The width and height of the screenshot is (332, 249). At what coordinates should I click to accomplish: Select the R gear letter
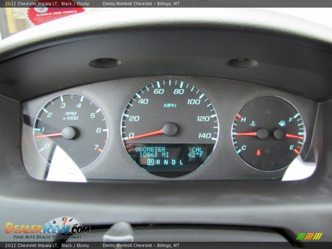click(x=158, y=162)
